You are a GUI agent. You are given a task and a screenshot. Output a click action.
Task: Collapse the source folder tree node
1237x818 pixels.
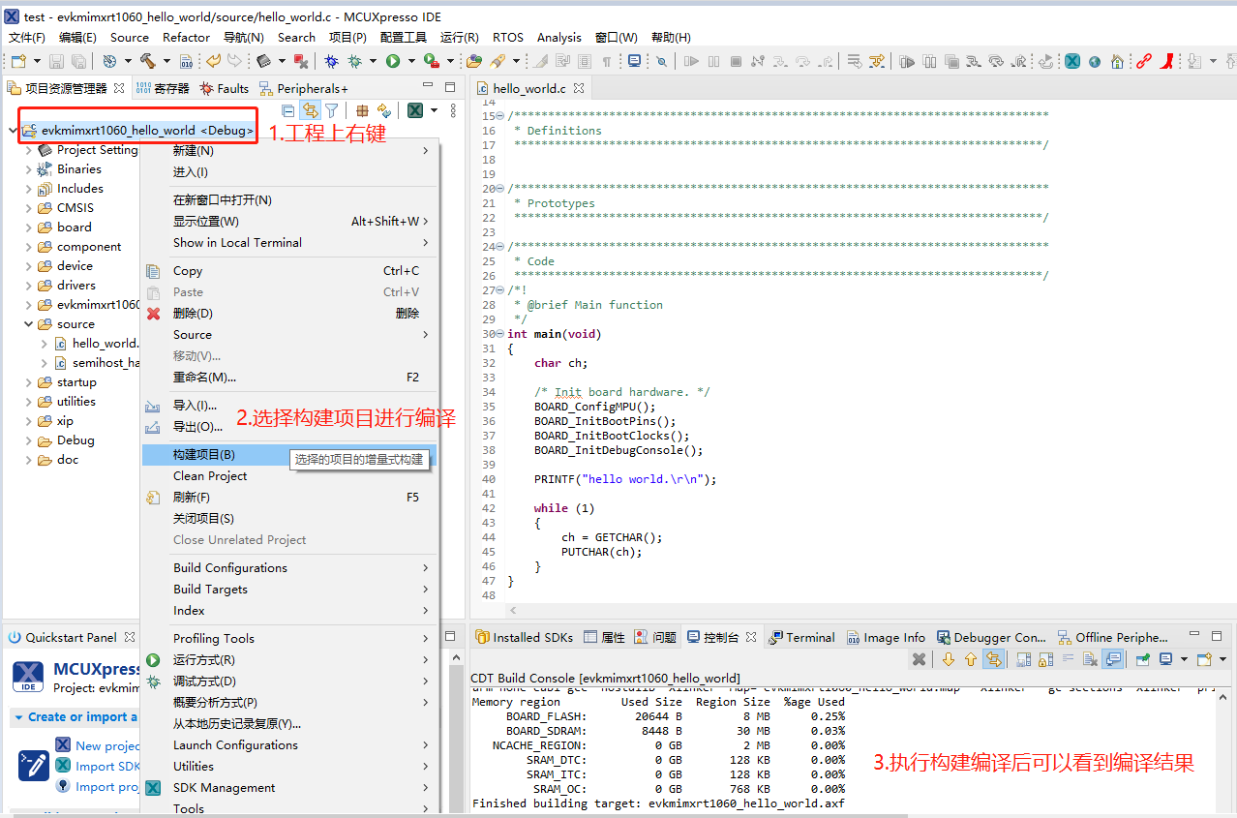pyautogui.click(x=29, y=324)
